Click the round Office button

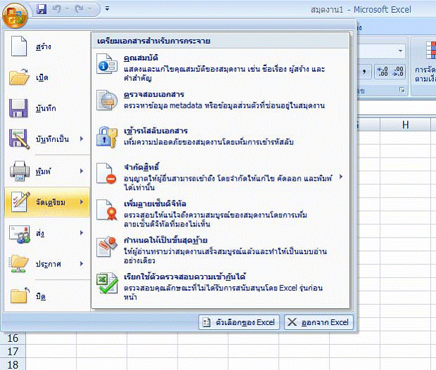15,15
